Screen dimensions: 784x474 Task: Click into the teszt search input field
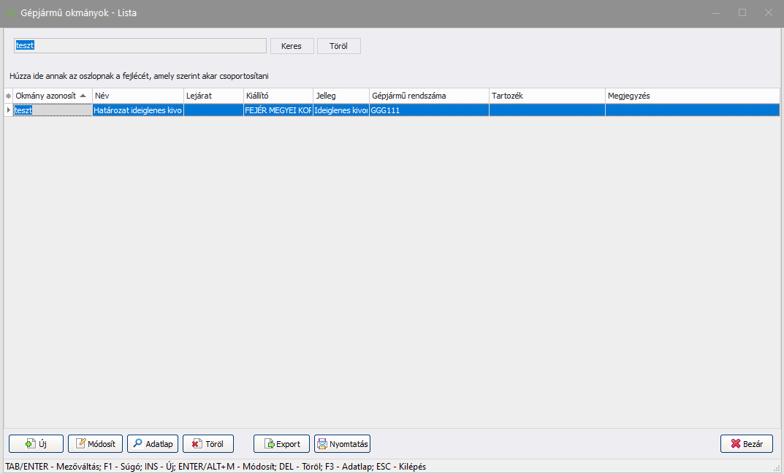[140, 45]
